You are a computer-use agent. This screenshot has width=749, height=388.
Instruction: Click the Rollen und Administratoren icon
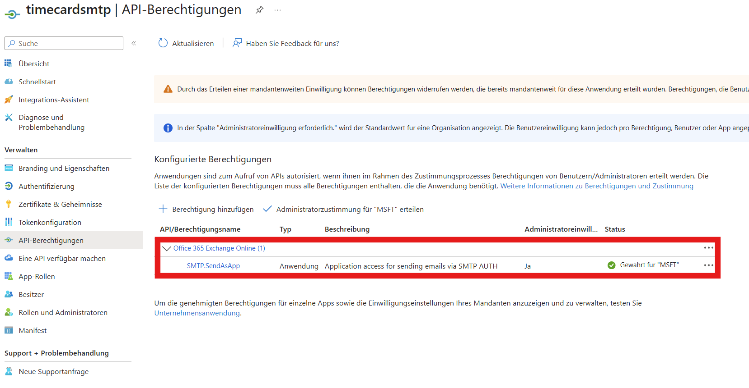pos(9,312)
